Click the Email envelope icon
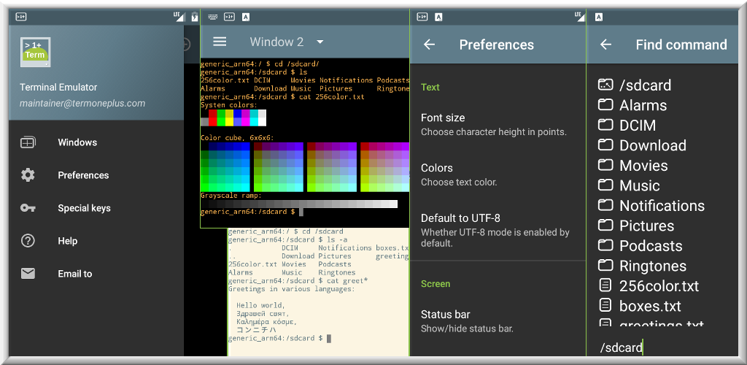Viewport: 747px width, 365px height. click(28, 274)
